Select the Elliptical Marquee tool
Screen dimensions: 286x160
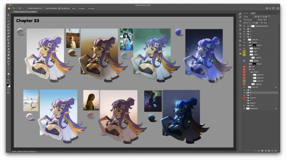click(8, 18)
